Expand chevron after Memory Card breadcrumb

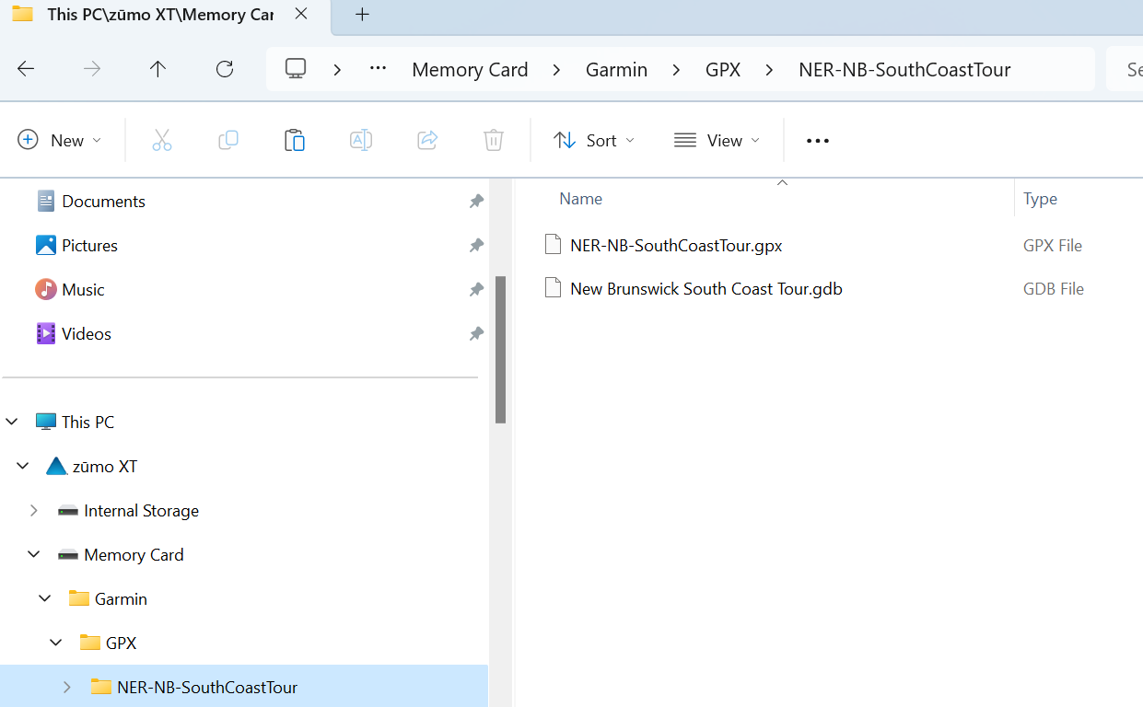(x=557, y=70)
